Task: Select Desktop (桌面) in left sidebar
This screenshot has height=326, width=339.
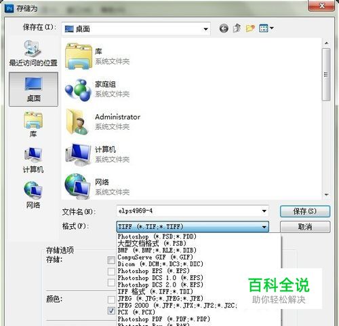Action: pos(33,89)
